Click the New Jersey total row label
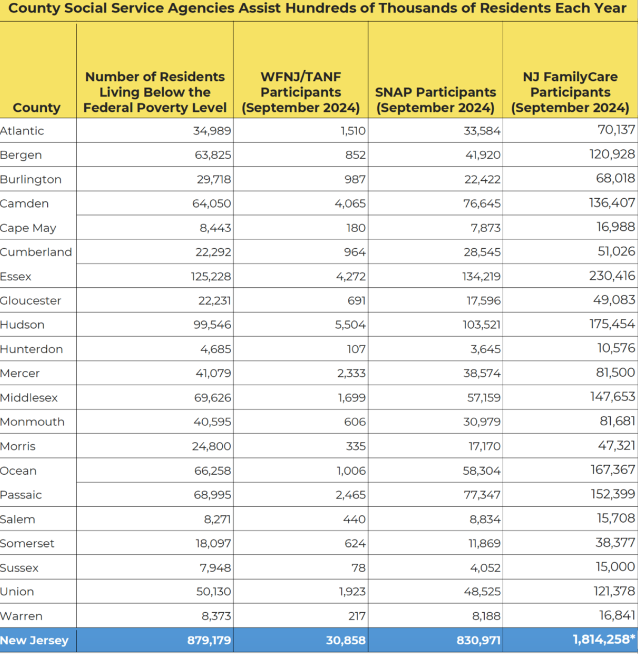The width and height of the screenshot is (638, 654). click(x=34, y=640)
